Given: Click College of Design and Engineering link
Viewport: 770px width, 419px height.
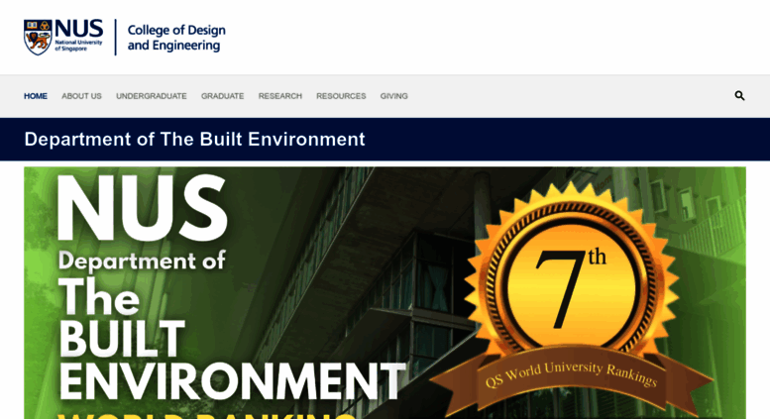Looking at the screenshot, I should (x=176, y=38).
